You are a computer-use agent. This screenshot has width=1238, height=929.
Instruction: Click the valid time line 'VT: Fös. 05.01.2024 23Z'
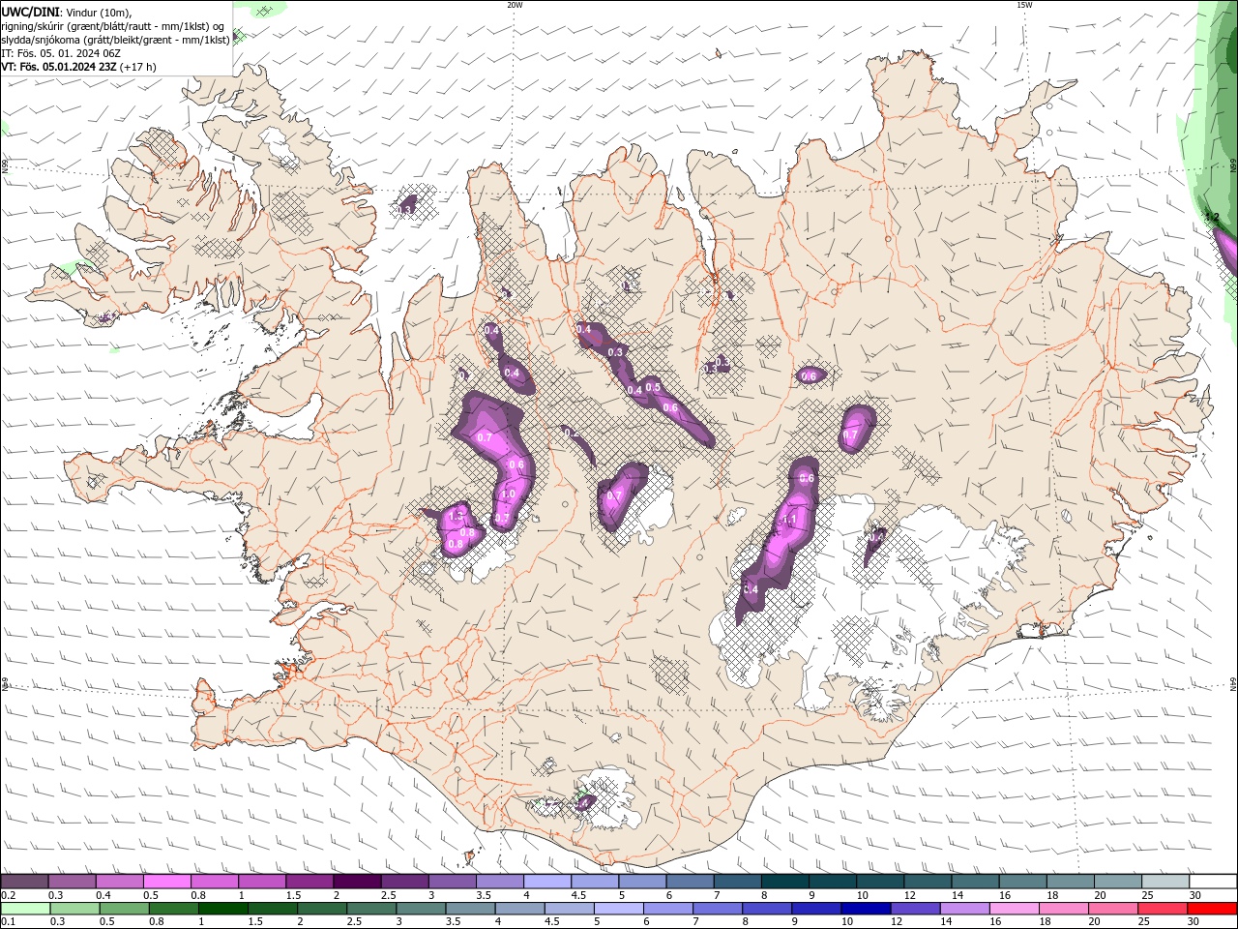click(58, 67)
